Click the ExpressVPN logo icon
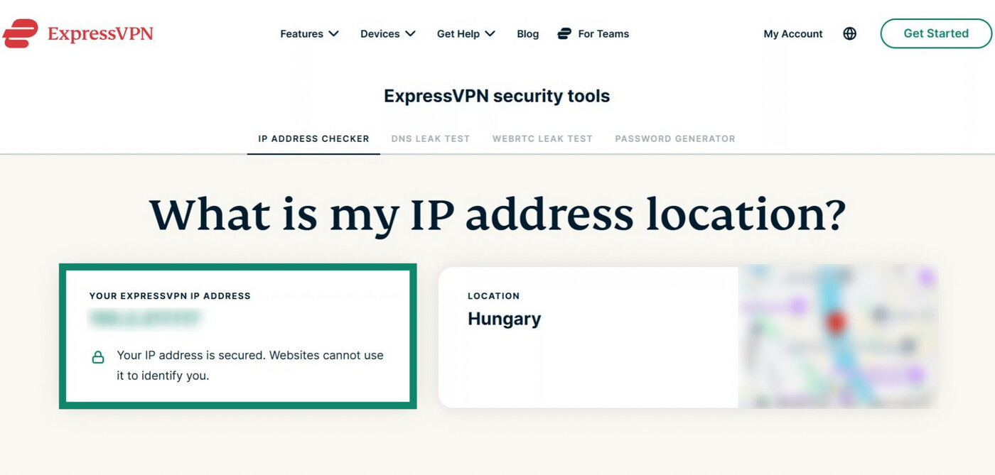The height and width of the screenshot is (475, 995). click(20, 33)
